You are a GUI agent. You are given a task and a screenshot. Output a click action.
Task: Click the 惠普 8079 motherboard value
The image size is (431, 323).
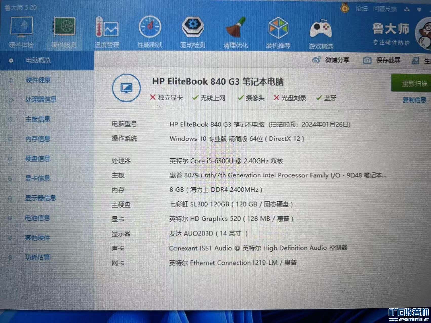coord(278,175)
